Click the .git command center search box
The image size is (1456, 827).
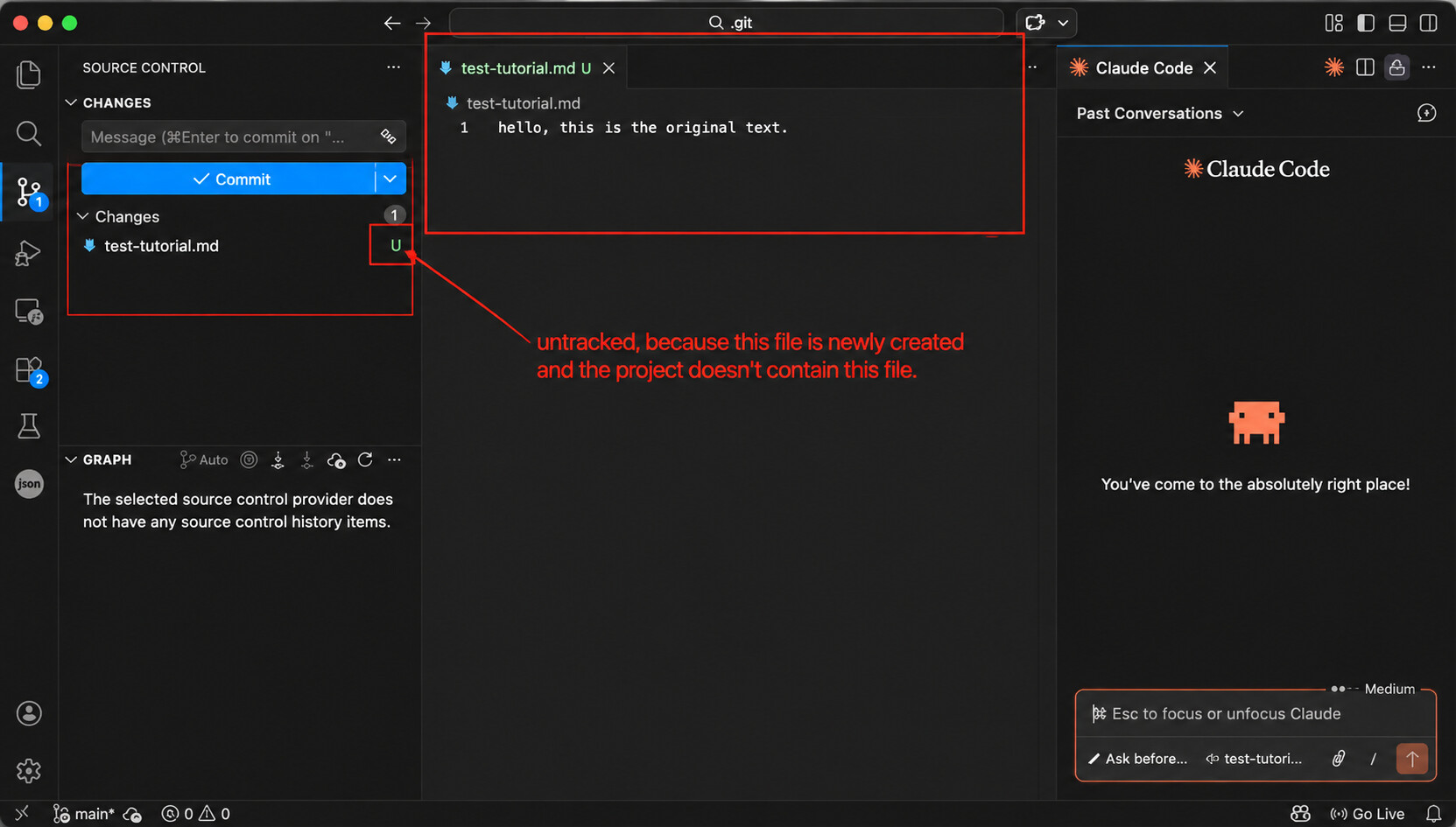tap(726, 23)
